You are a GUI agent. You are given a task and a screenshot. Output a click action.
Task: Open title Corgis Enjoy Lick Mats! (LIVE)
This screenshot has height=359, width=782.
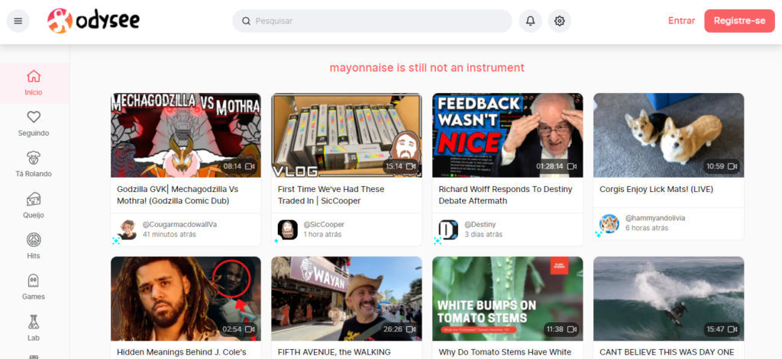click(656, 189)
